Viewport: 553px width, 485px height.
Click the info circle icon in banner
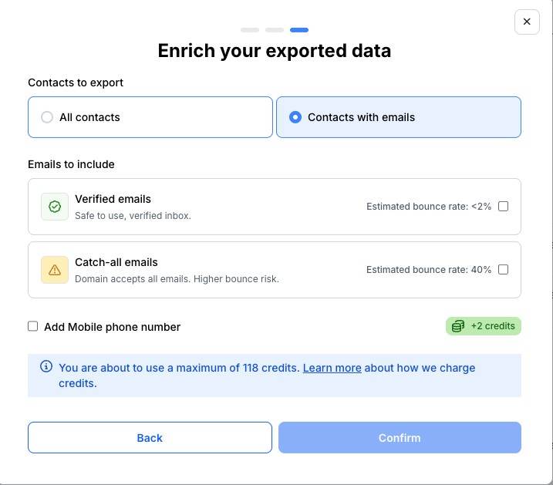click(46, 367)
